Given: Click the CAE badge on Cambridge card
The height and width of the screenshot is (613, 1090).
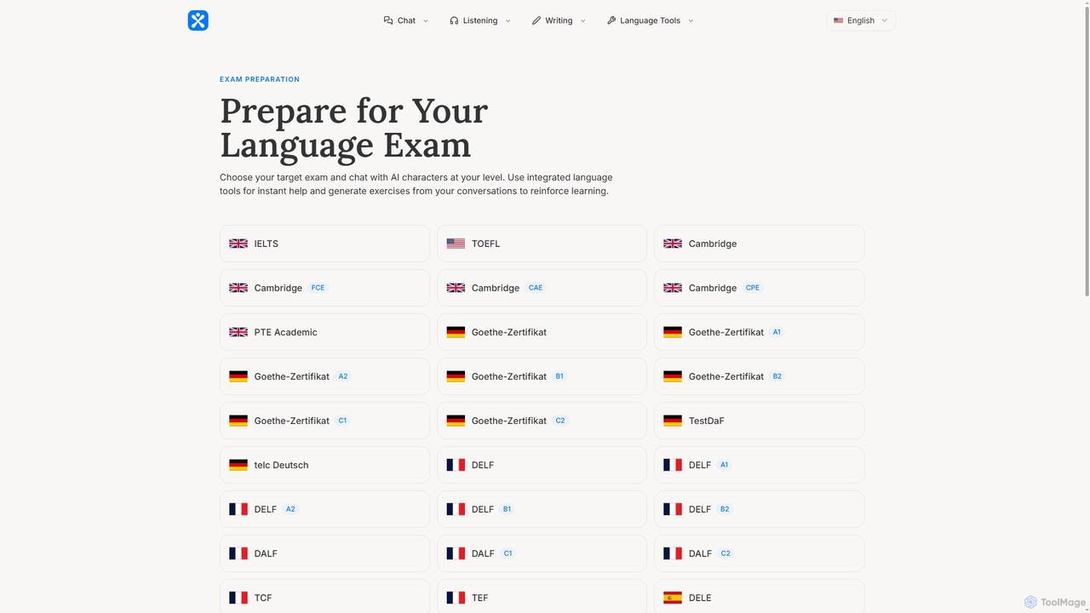Looking at the screenshot, I should point(535,288).
